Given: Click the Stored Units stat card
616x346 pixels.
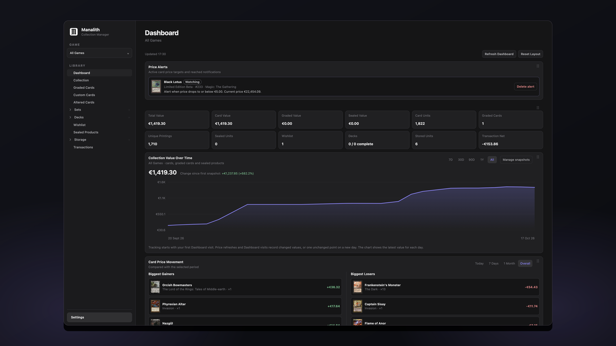Looking at the screenshot, I should point(444,140).
